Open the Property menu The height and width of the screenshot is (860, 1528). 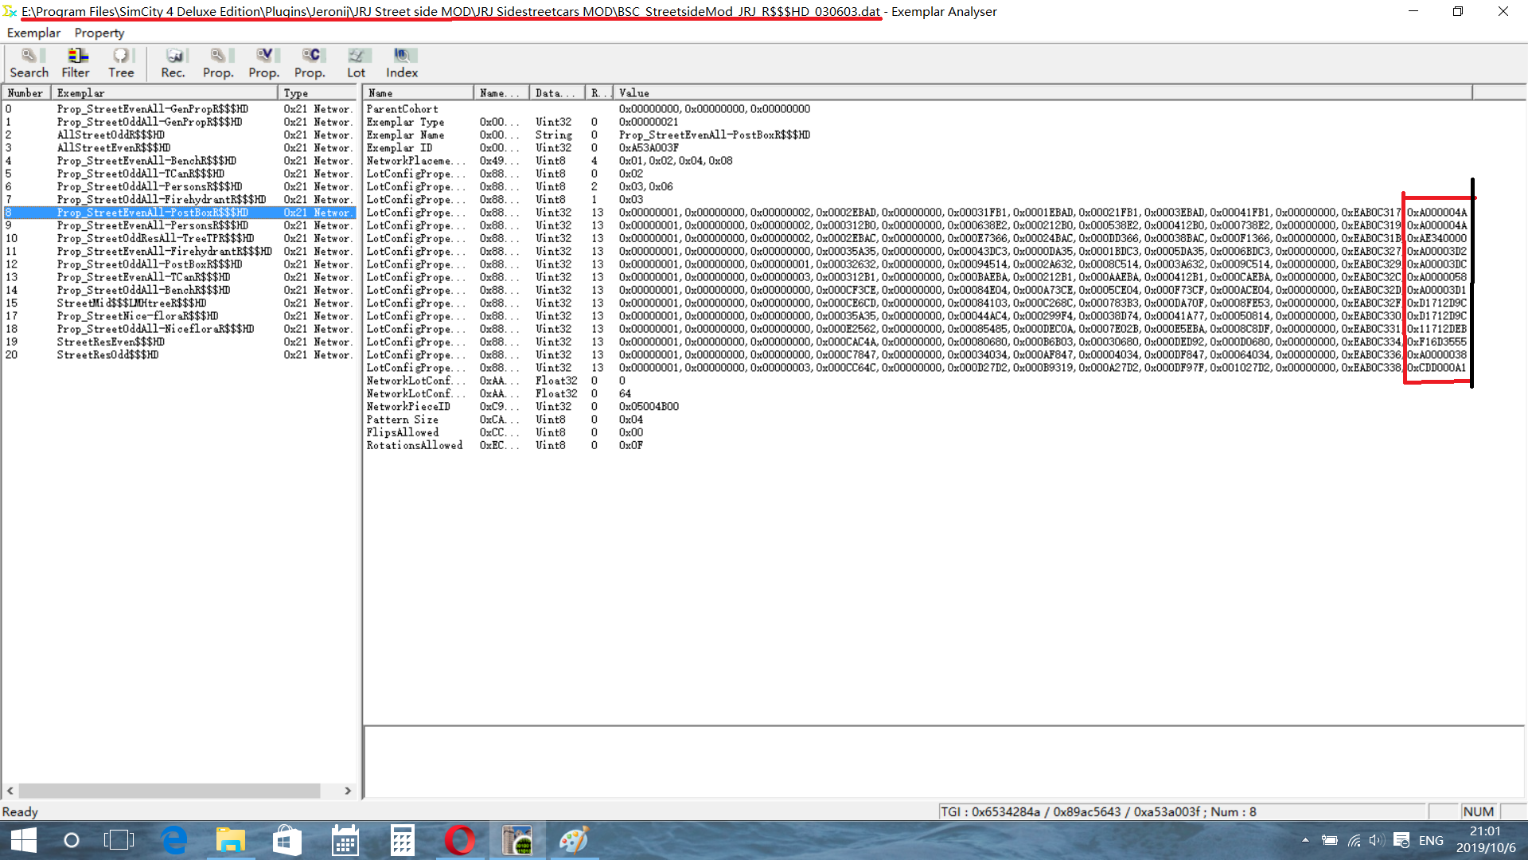pyautogui.click(x=99, y=33)
